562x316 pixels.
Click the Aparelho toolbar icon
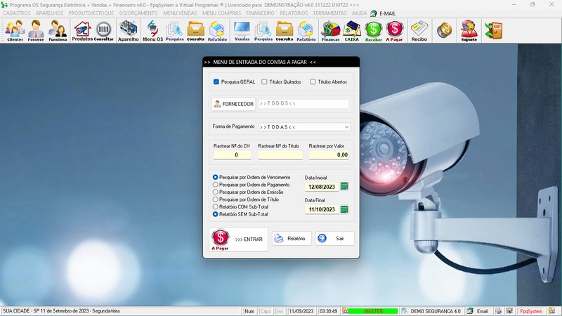click(x=129, y=31)
